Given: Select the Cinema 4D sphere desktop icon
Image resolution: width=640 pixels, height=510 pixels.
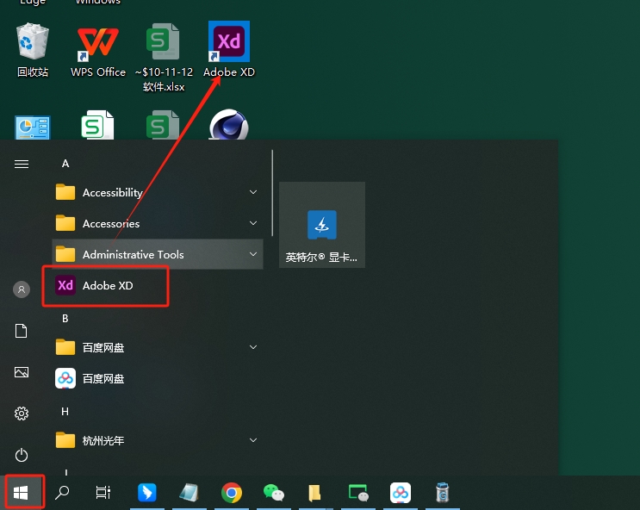Looking at the screenshot, I should [x=228, y=125].
